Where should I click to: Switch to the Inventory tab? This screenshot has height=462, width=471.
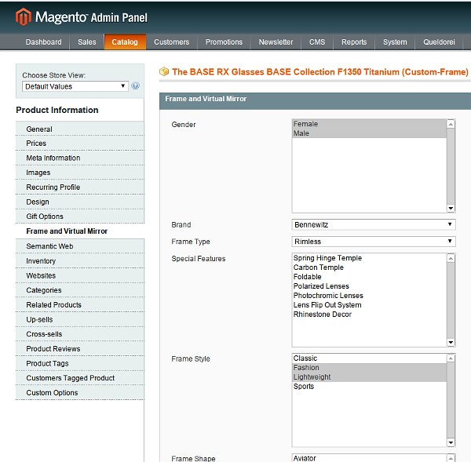(80, 261)
